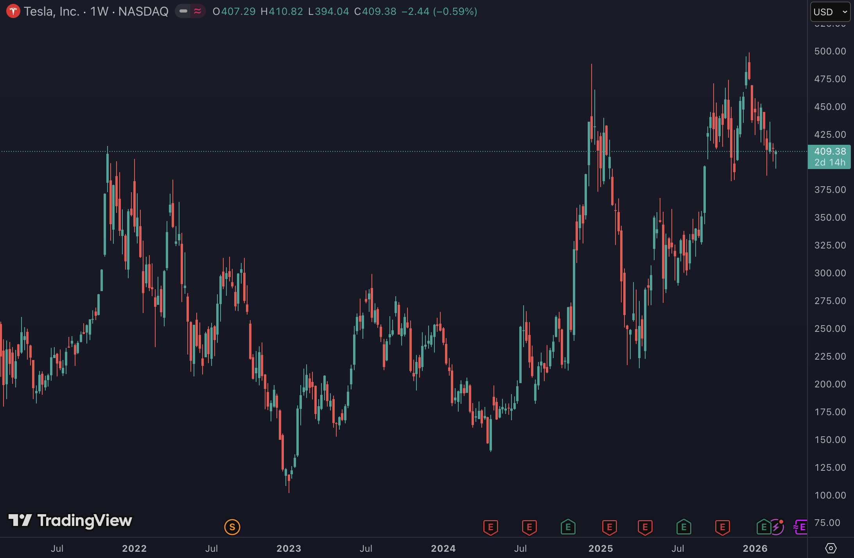Click the 2026 time axis label
This screenshot has height=558, width=854.
tap(755, 548)
